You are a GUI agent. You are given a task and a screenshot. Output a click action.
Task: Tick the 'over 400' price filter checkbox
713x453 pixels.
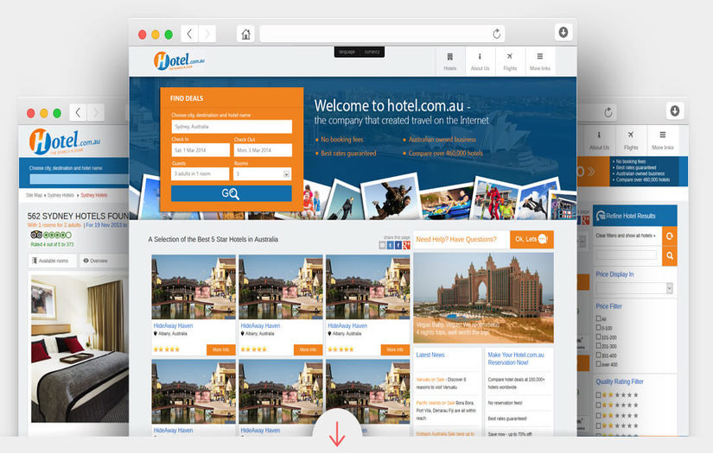coord(598,364)
